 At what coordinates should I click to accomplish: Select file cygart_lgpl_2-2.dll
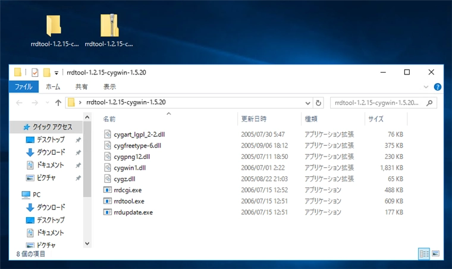(139, 134)
